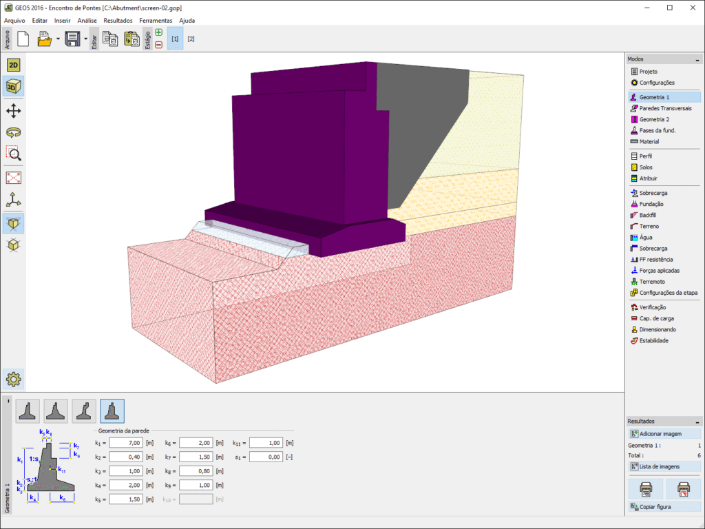
Task: Click the axes orientation icon
Action: tap(14, 199)
